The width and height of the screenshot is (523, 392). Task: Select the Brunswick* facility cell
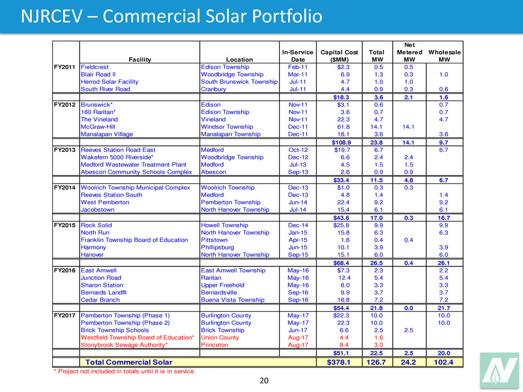pos(97,105)
